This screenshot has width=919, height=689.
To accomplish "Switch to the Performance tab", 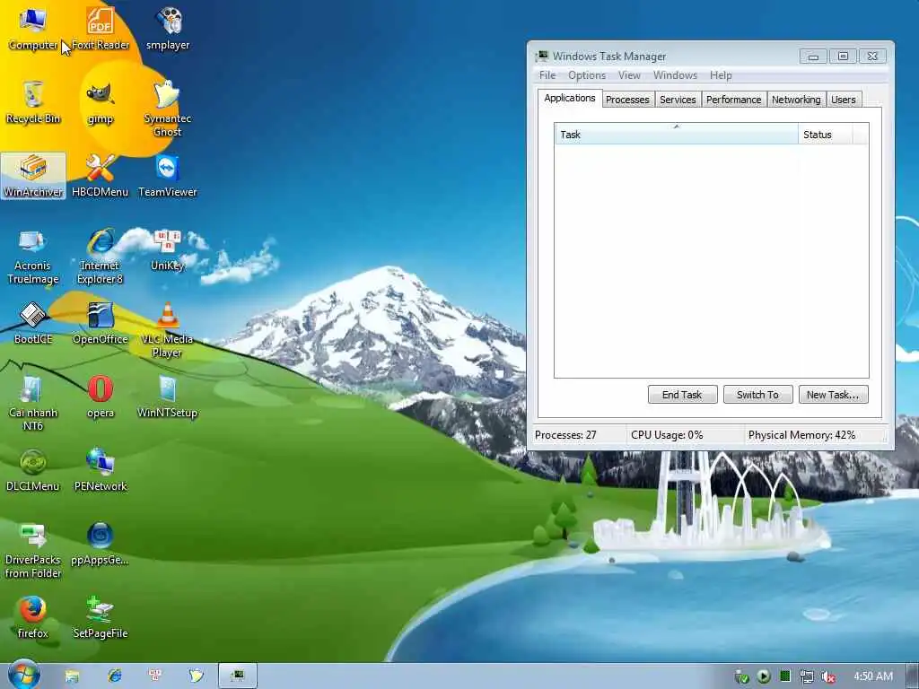I will click(734, 100).
